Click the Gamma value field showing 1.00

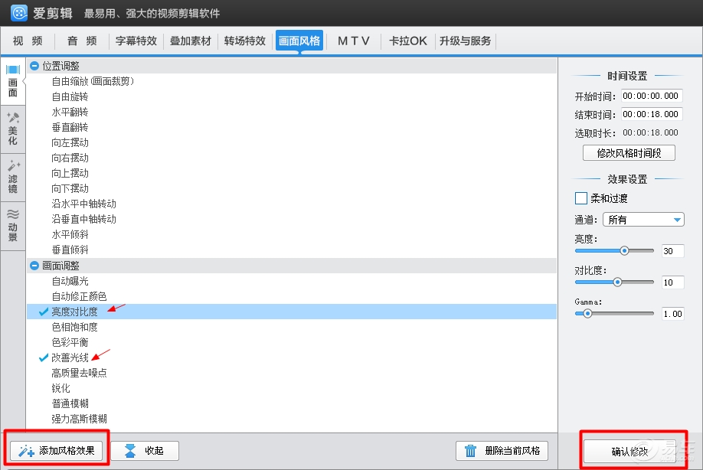[673, 314]
